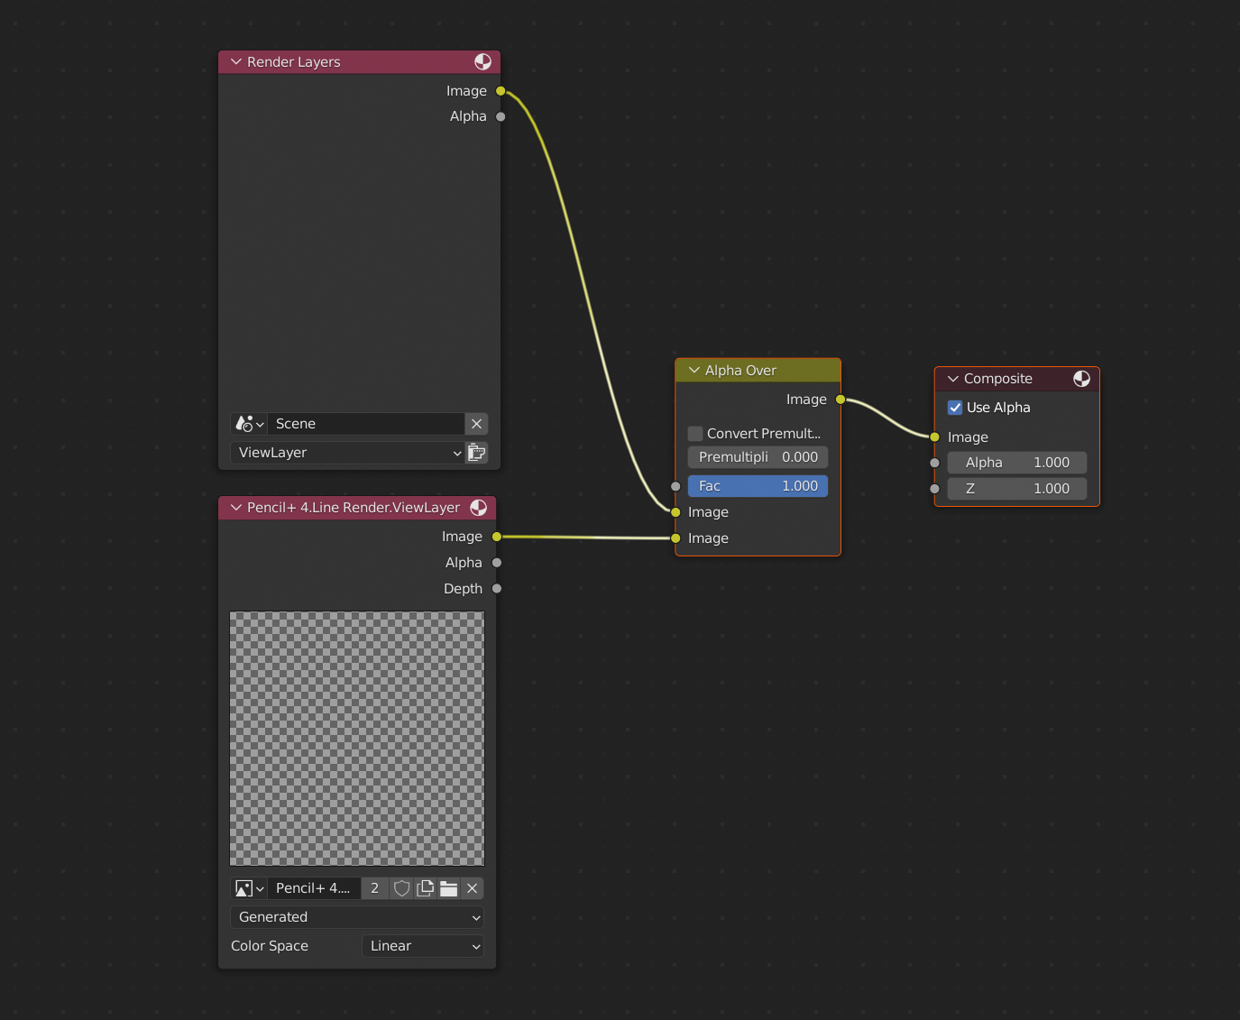1240x1020 pixels.
Task: Toggle preview icon on Composite node header
Action: click(1081, 379)
